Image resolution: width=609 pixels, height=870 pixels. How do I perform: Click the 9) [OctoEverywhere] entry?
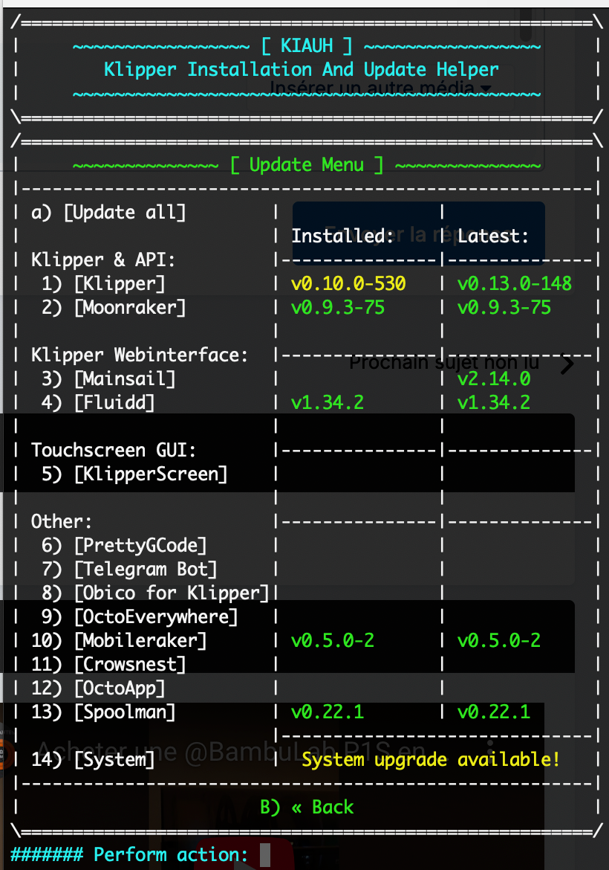pyautogui.click(x=140, y=617)
